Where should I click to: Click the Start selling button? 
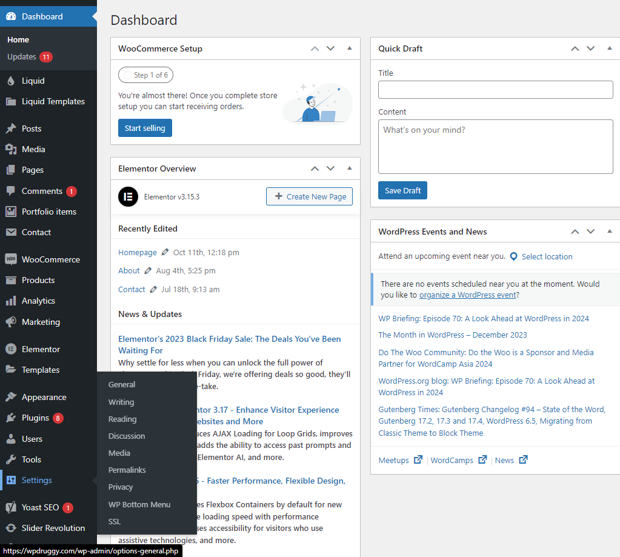(x=145, y=128)
